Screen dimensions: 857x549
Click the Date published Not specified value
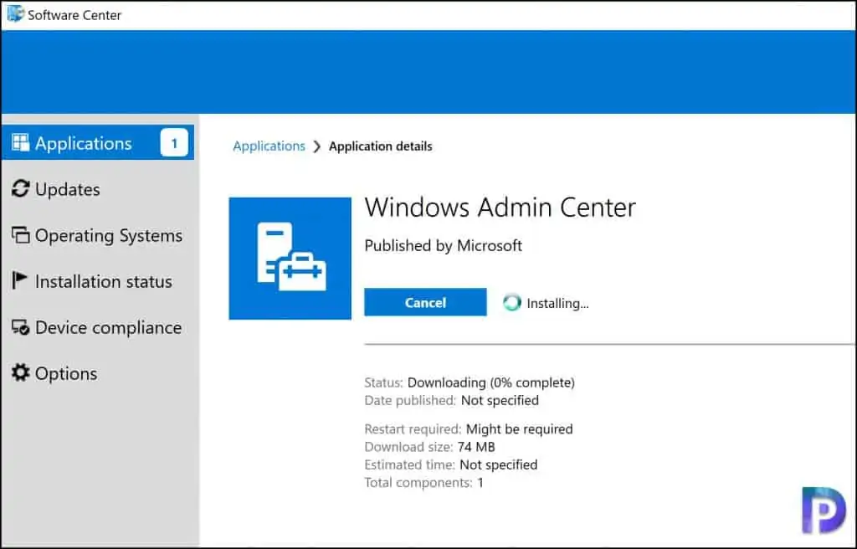pos(500,400)
